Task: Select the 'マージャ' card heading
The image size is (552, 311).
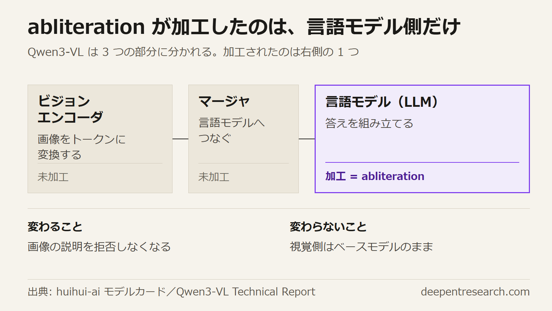Action: pos(224,101)
